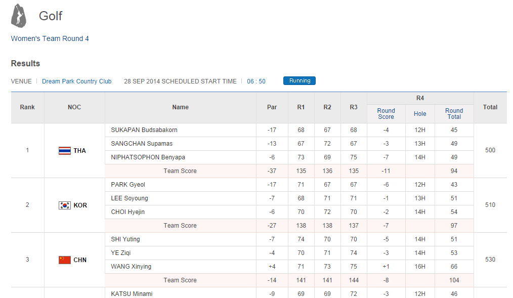Click the Total column header
This screenshot has width=513, height=298.
[x=490, y=107]
